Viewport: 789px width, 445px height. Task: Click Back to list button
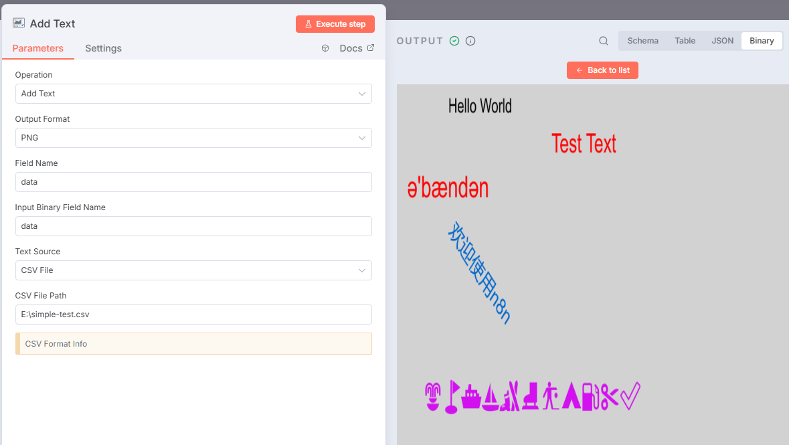pos(602,70)
